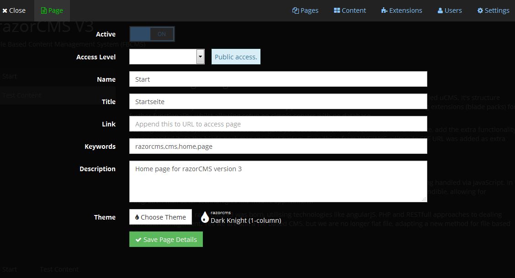Click the Choose Theme button
Viewport: 515px width, 278px height.
point(160,217)
